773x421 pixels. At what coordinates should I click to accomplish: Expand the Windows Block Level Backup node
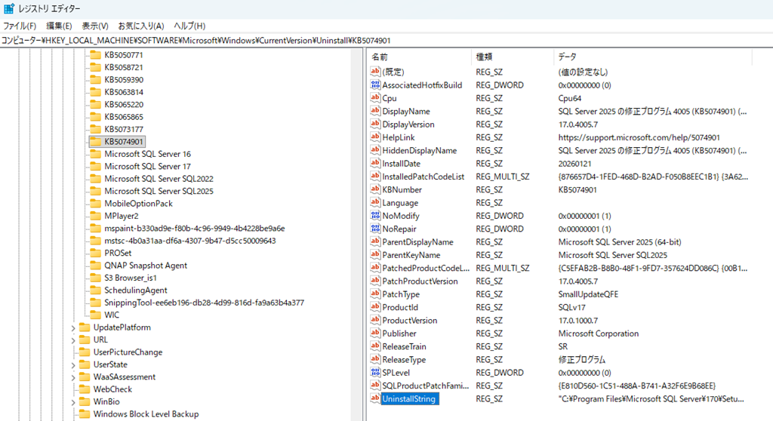tap(73, 414)
